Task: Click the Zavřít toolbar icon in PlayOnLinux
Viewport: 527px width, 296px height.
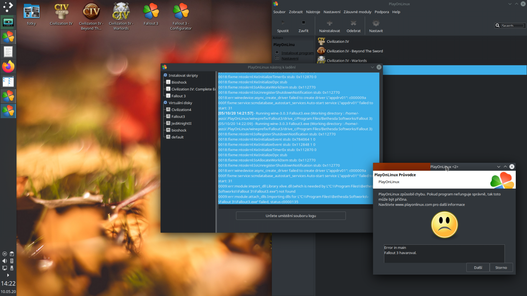Action: [x=303, y=26]
